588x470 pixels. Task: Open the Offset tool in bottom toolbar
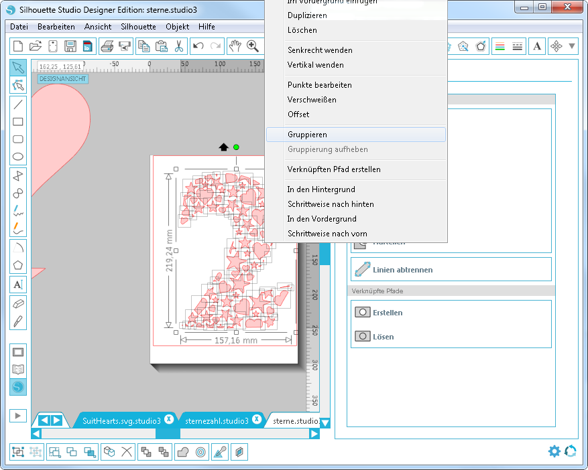[201, 452]
